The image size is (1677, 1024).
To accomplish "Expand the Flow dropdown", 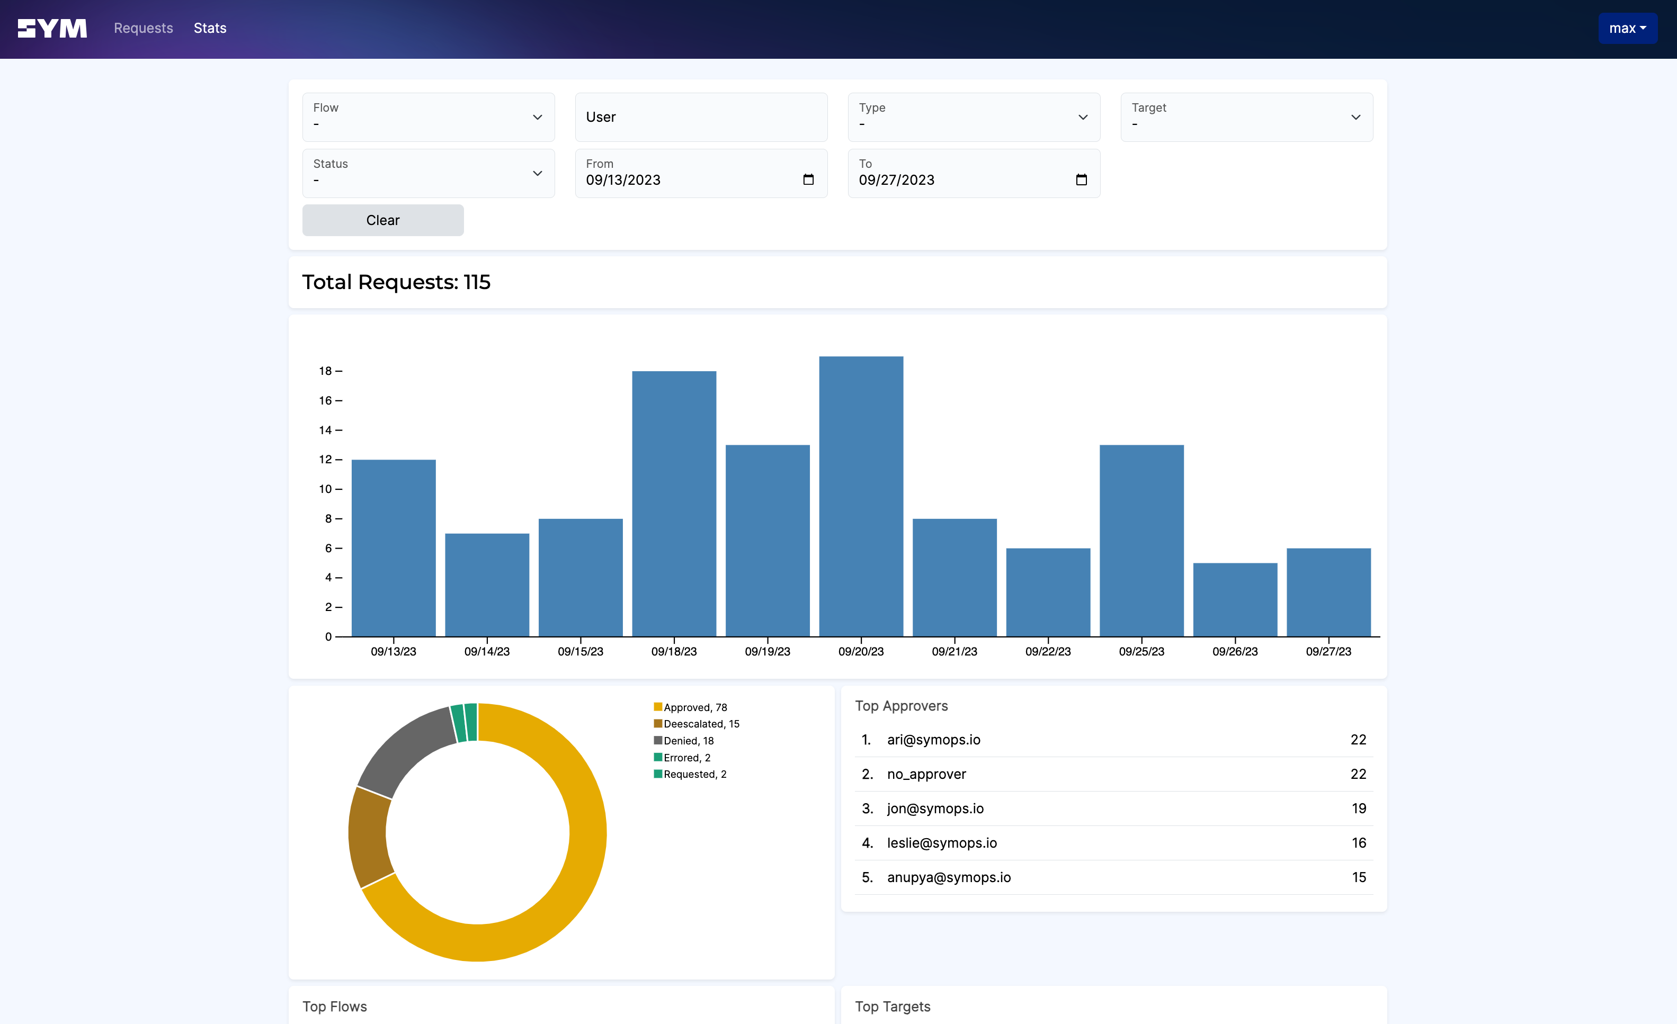I will tap(428, 117).
